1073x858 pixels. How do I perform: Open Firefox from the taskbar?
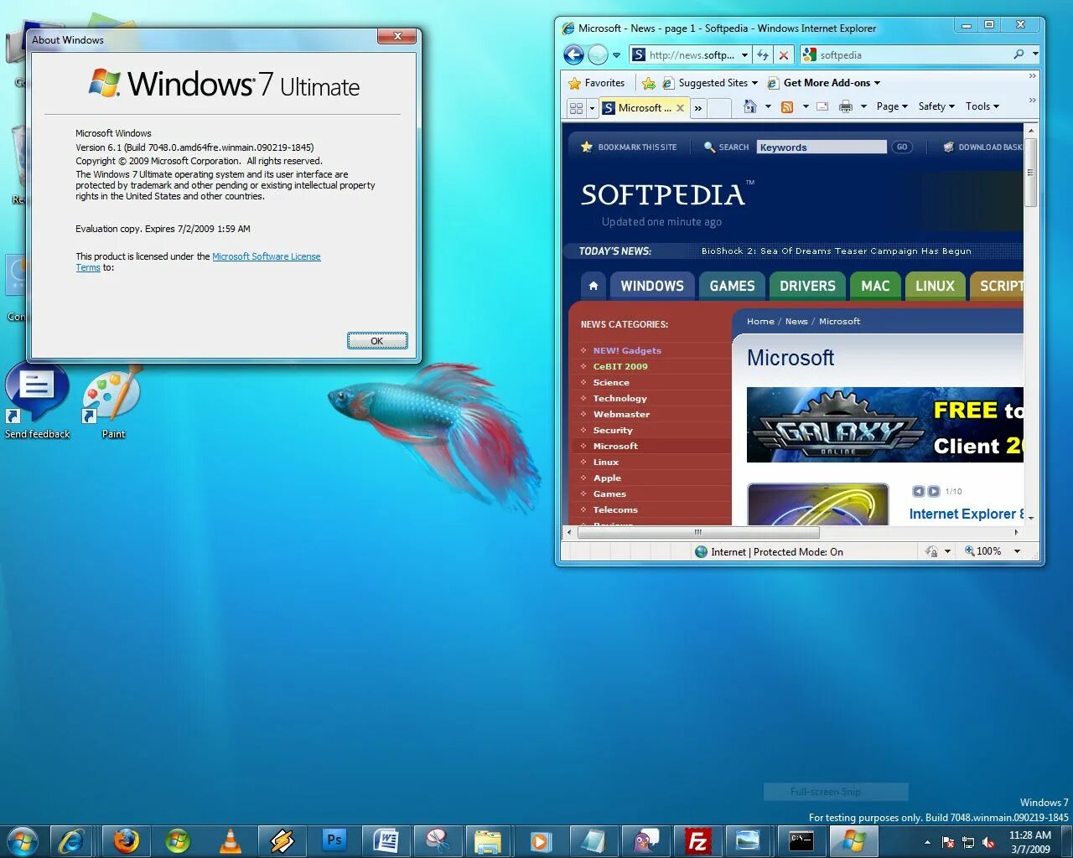coord(127,840)
